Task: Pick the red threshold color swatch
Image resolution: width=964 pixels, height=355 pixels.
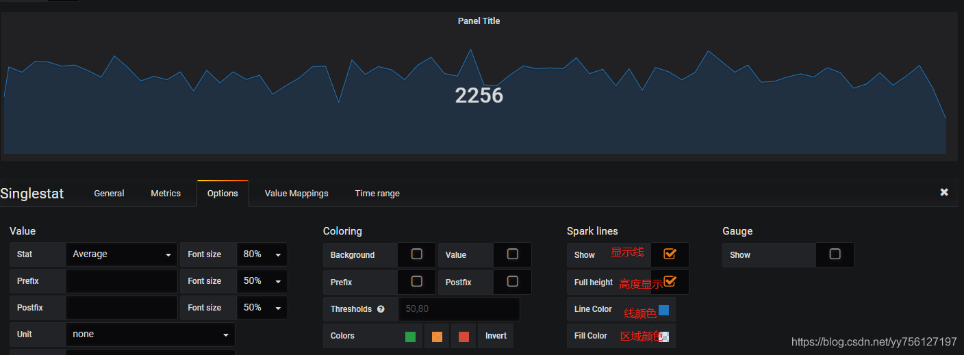Action: coord(464,337)
